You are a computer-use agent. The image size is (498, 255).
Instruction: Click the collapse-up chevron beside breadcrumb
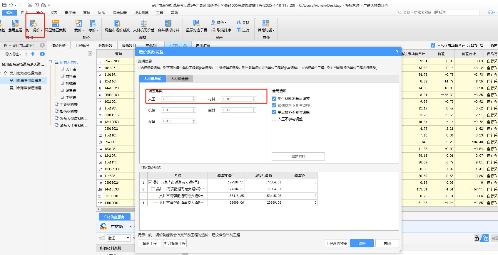click(x=42, y=45)
